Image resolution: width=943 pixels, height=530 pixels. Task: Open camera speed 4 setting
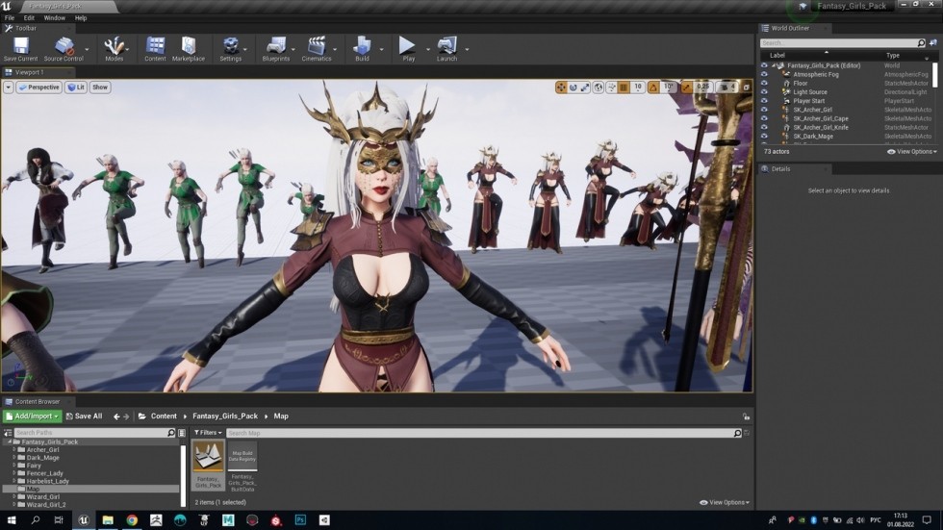[727, 88]
